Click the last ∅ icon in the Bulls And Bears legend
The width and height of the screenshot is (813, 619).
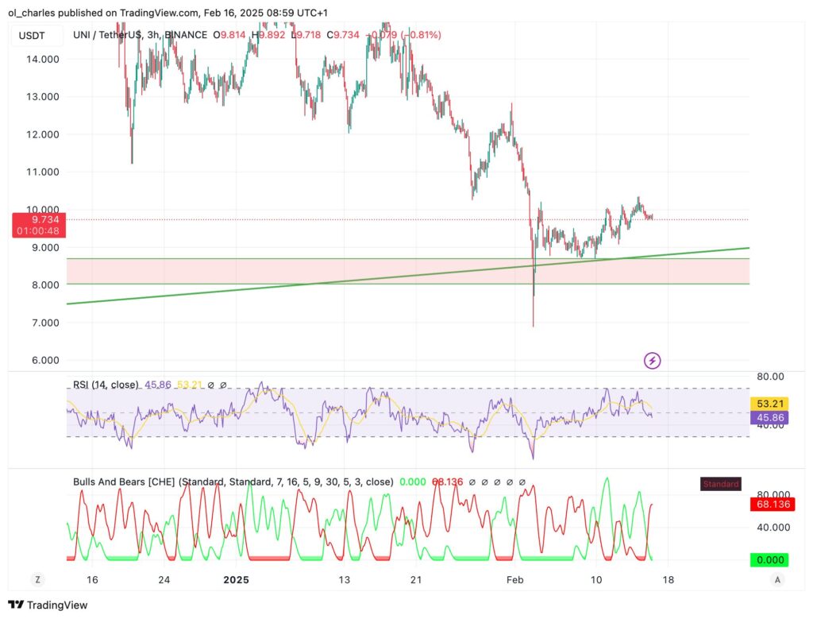[x=522, y=482]
